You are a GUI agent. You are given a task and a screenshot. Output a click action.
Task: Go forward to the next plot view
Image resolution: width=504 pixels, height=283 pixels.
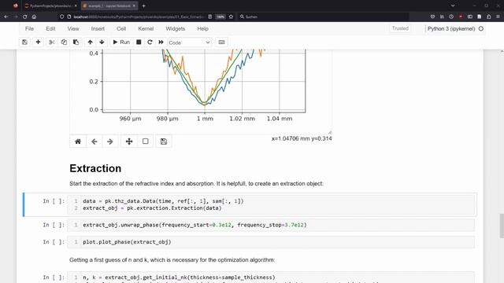(110, 141)
